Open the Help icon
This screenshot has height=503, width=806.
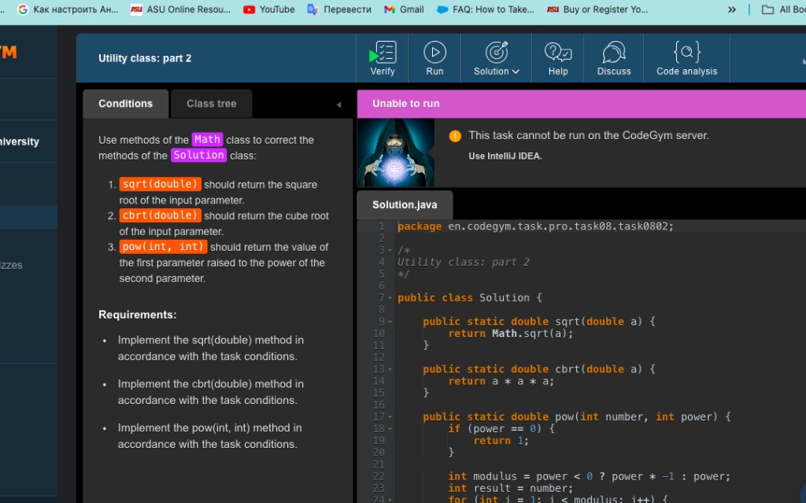(x=558, y=58)
